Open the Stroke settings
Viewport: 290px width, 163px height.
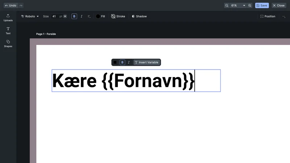(x=118, y=16)
